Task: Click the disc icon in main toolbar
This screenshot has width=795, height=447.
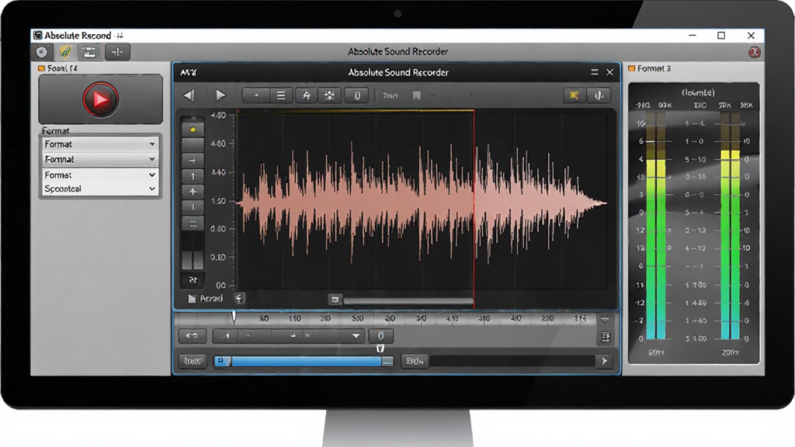Action: tap(42, 52)
